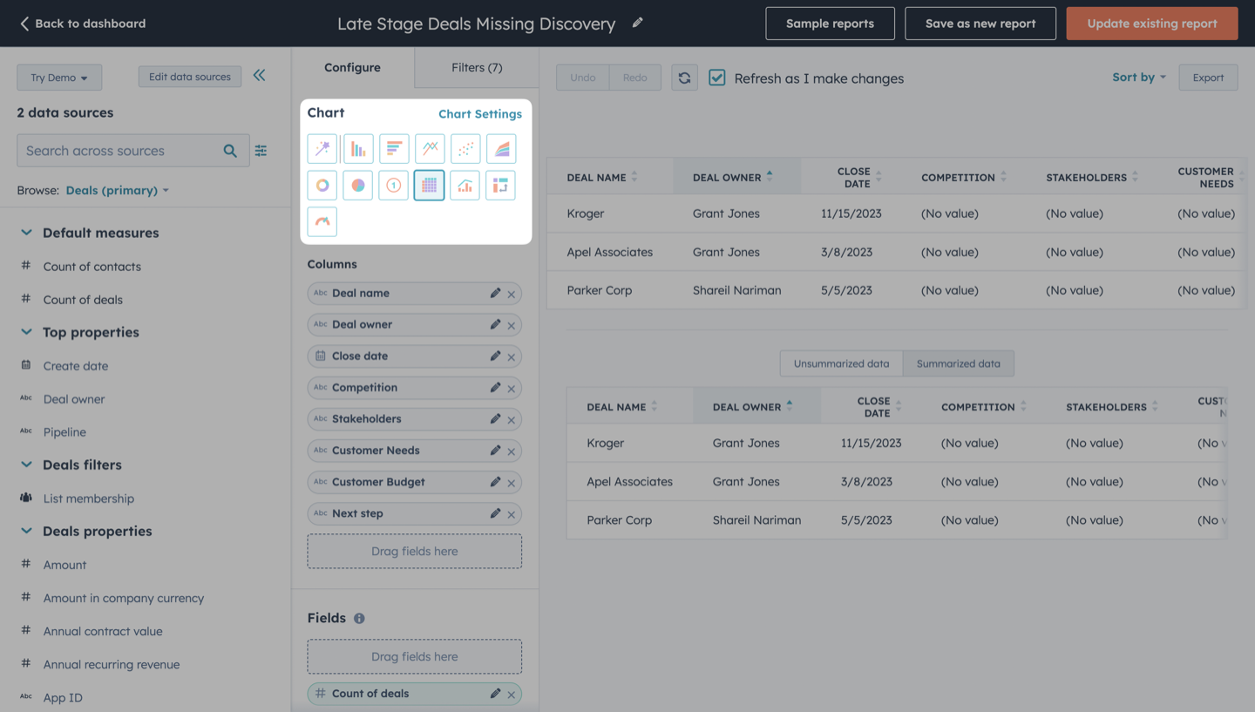
Task: Open the Browse Deals (primary) dropdown
Action: (118, 190)
